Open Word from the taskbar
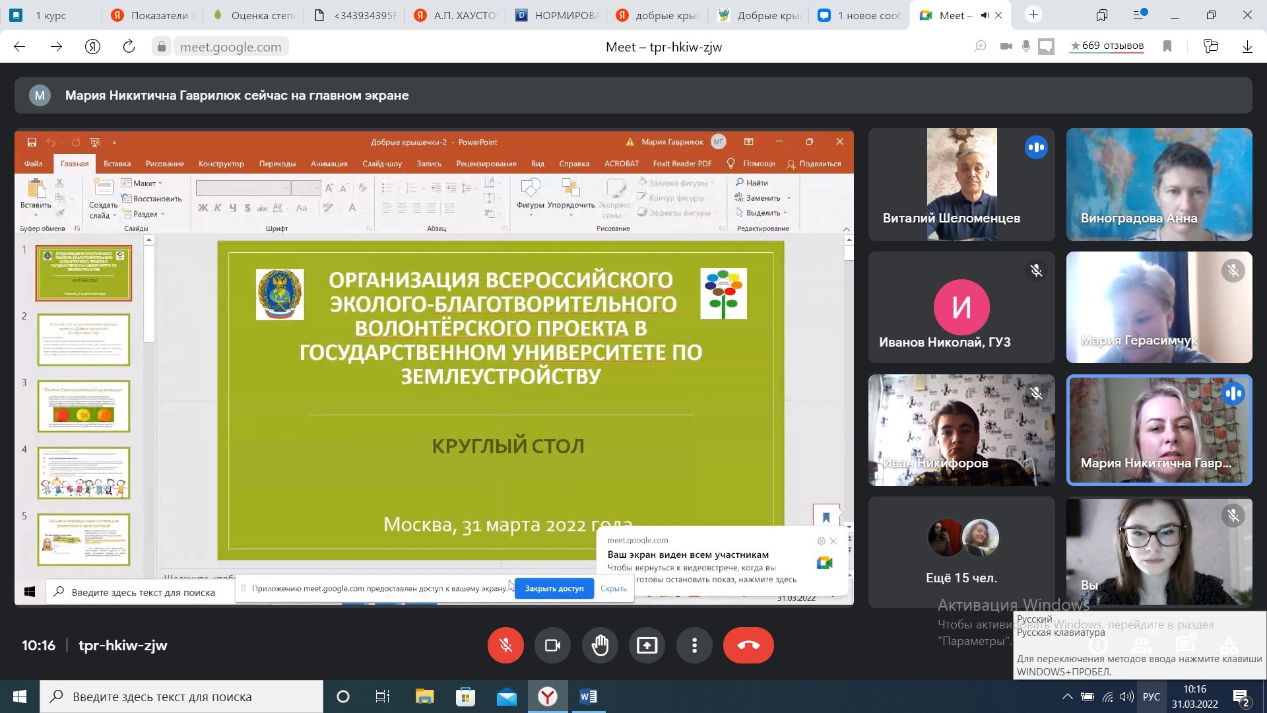The height and width of the screenshot is (713, 1267). (x=588, y=696)
